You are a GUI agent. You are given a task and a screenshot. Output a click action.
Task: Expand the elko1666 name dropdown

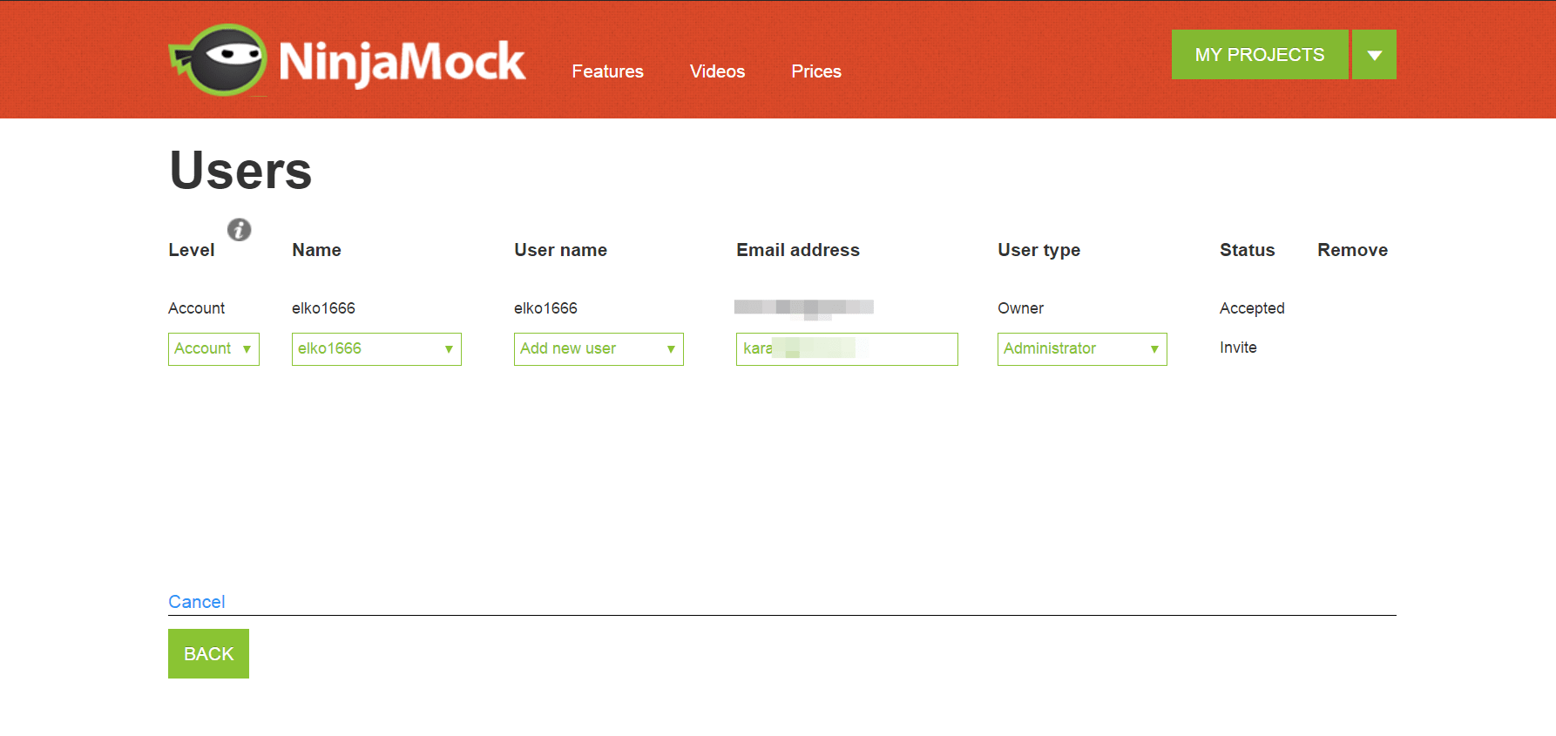375,349
